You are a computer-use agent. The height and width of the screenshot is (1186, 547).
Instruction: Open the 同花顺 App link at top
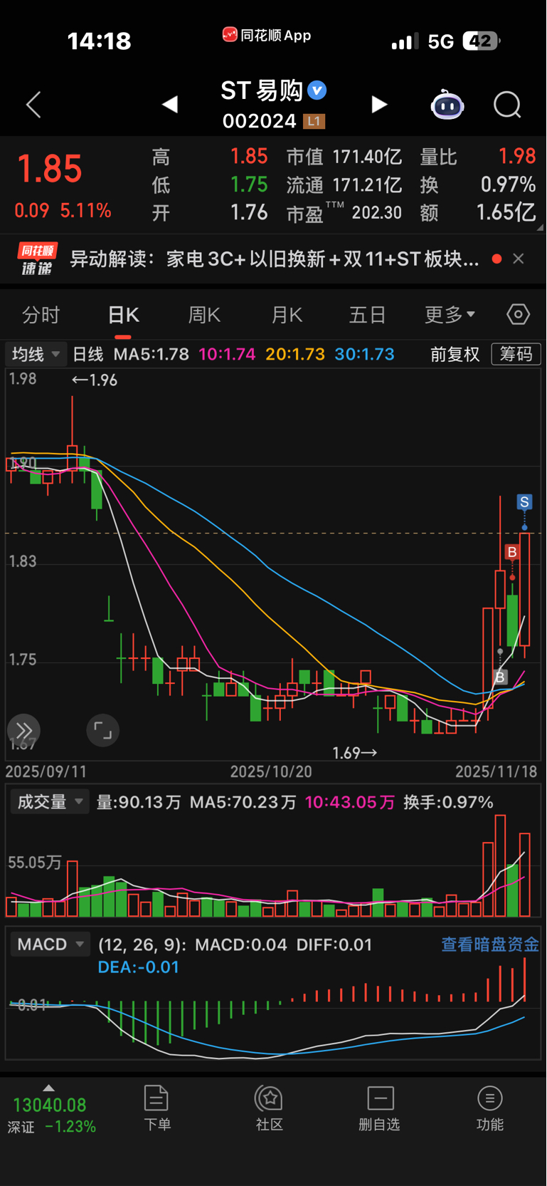[x=267, y=35]
